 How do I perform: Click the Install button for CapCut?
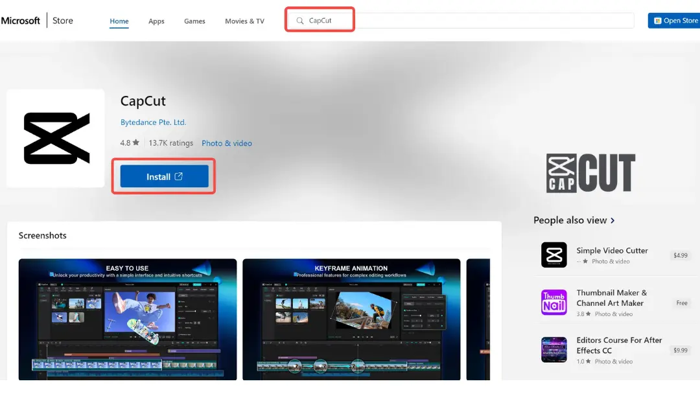163,176
